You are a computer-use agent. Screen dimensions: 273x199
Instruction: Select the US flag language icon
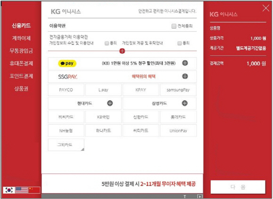(22, 190)
